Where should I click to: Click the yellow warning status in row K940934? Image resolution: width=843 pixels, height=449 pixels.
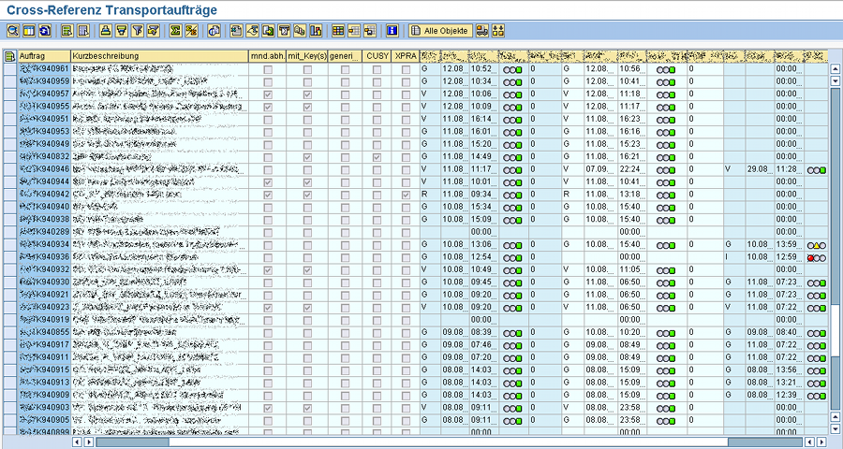point(816,245)
